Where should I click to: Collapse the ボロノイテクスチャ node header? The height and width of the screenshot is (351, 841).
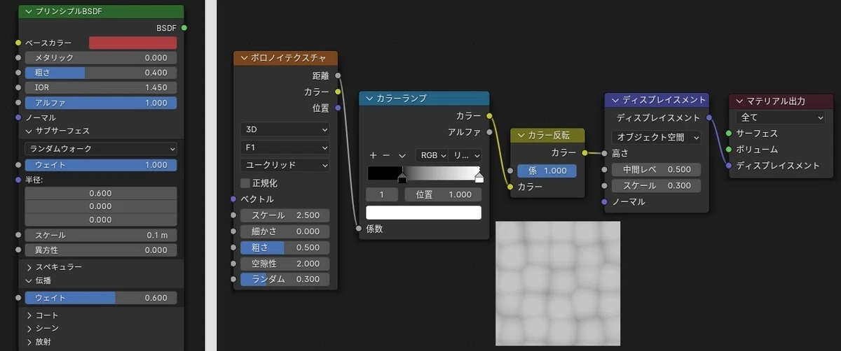[x=244, y=58]
